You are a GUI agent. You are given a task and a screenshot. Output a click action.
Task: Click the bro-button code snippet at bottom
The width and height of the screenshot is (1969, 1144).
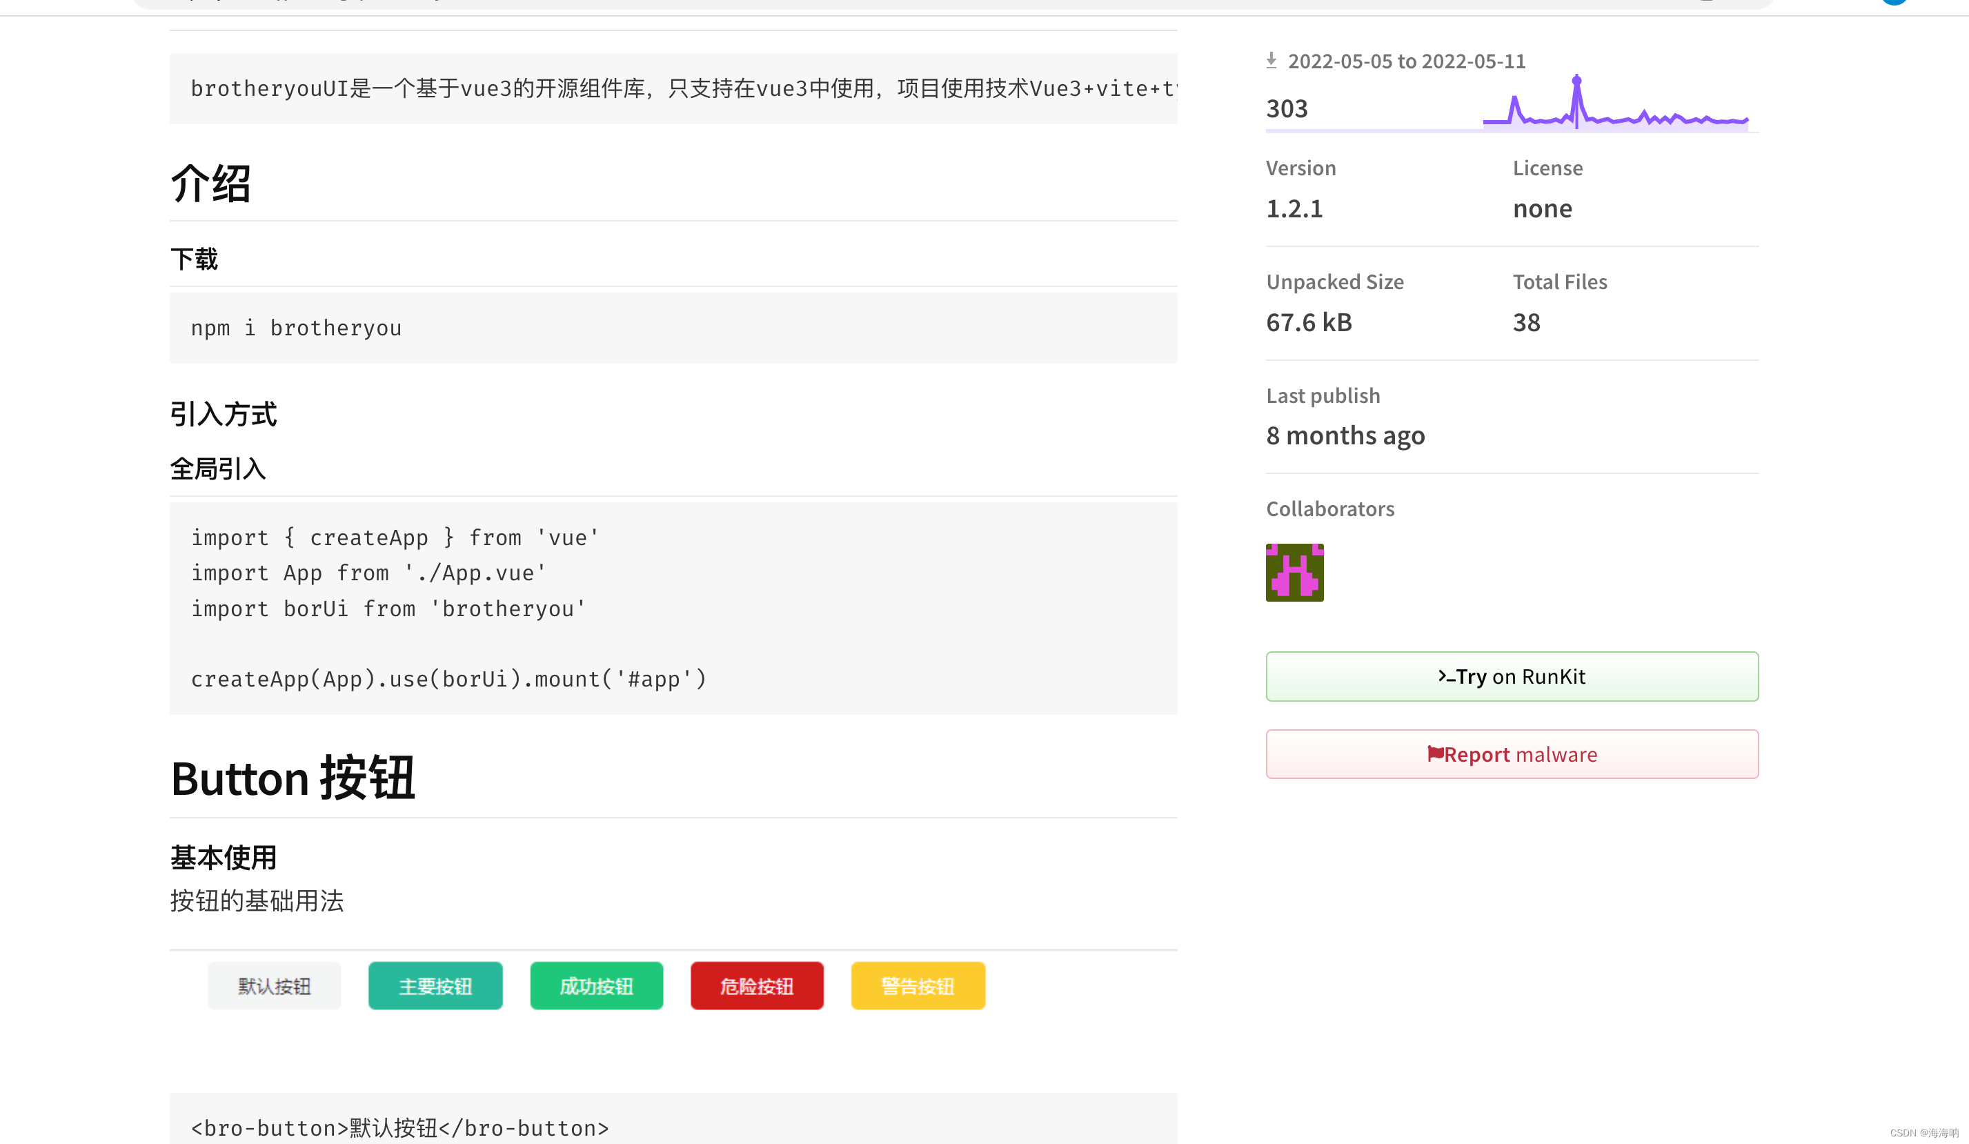pyautogui.click(x=400, y=1127)
